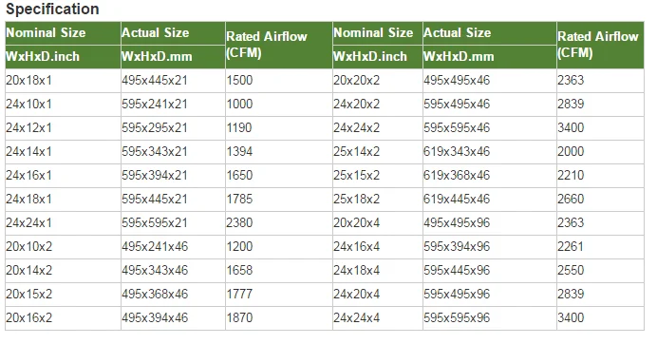Click the right Rated Airflow (CFM) header

(x=598, y=45)
